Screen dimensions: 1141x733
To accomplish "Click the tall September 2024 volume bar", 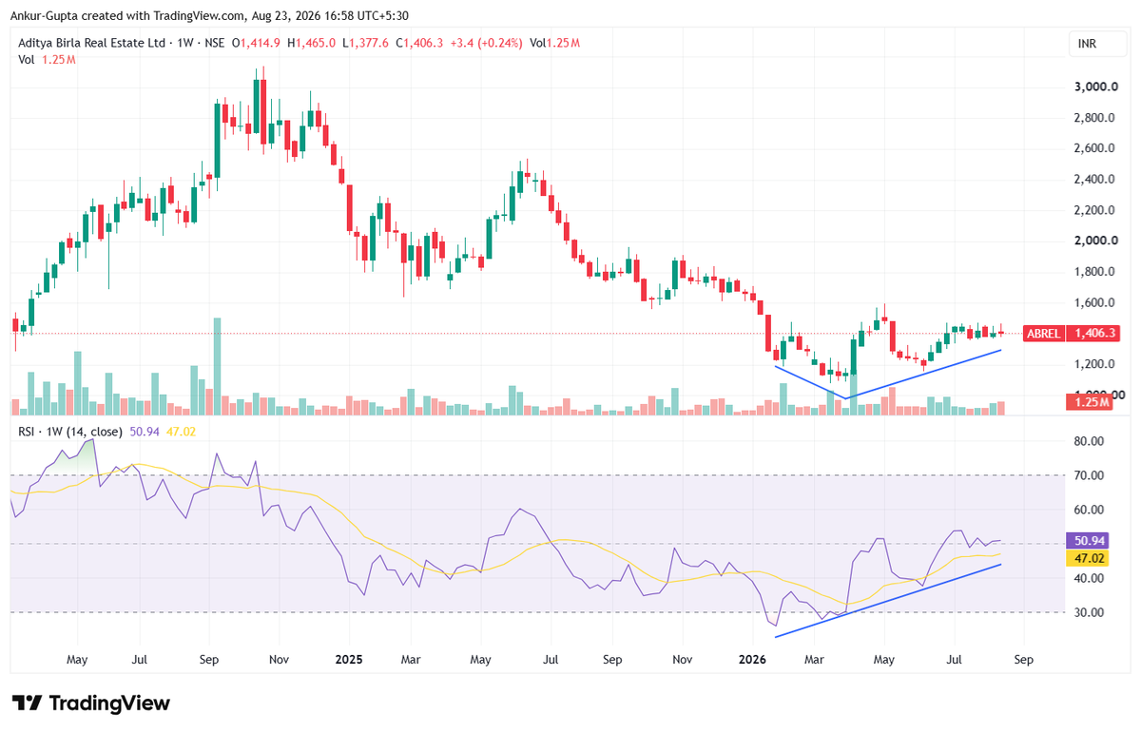I will coord(217,367).
